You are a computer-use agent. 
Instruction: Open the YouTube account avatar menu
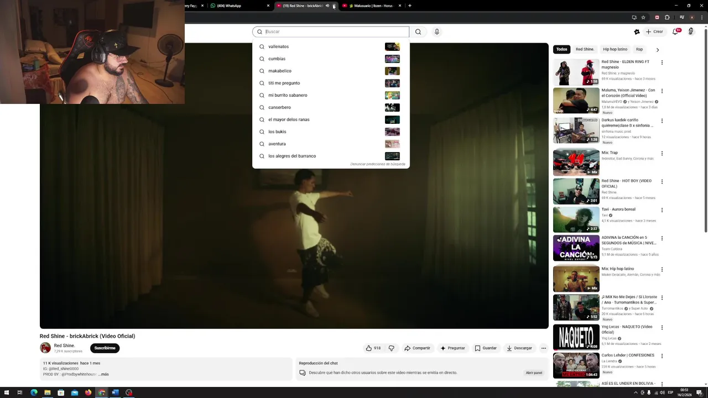pos(691,32)
